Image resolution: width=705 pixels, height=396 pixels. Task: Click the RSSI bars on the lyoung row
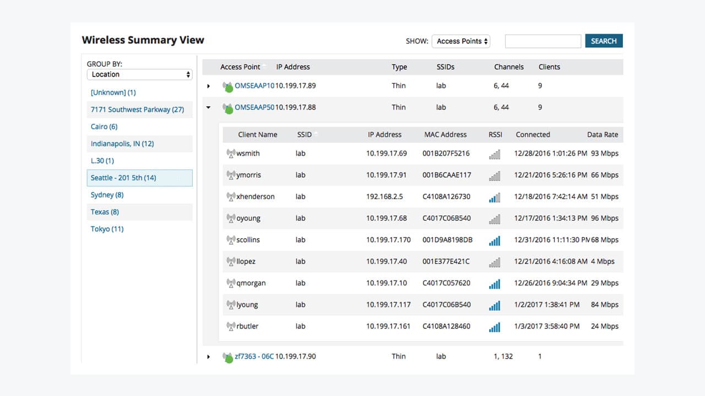(x=494, y=305)
